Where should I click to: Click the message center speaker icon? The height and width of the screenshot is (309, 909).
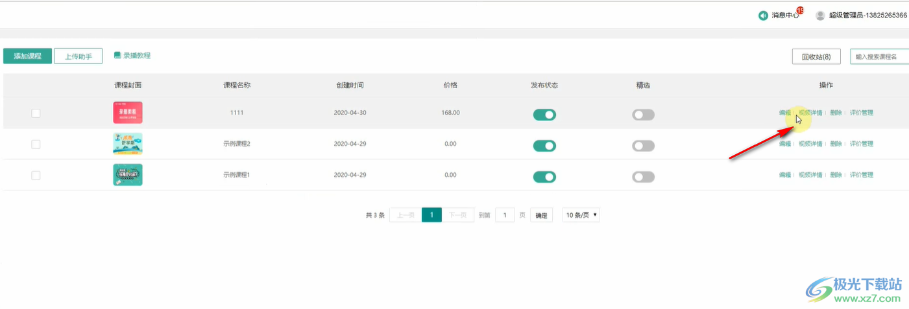click(763, 16)
